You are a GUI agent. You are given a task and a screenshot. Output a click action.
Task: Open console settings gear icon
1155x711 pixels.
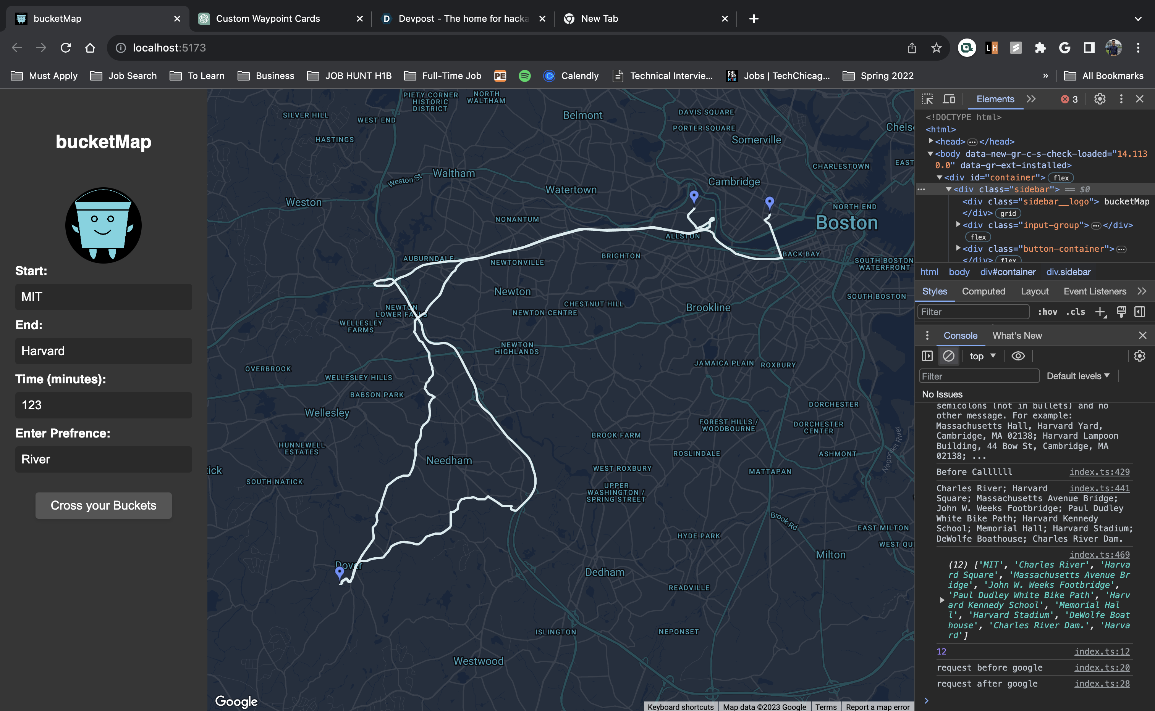coord(1139,356)
